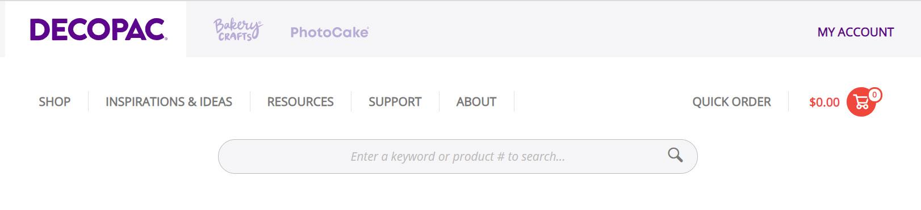Expand the RESOURCES navigation menu
The width and height of the screenshot is (921, 210).
[300, 102]
